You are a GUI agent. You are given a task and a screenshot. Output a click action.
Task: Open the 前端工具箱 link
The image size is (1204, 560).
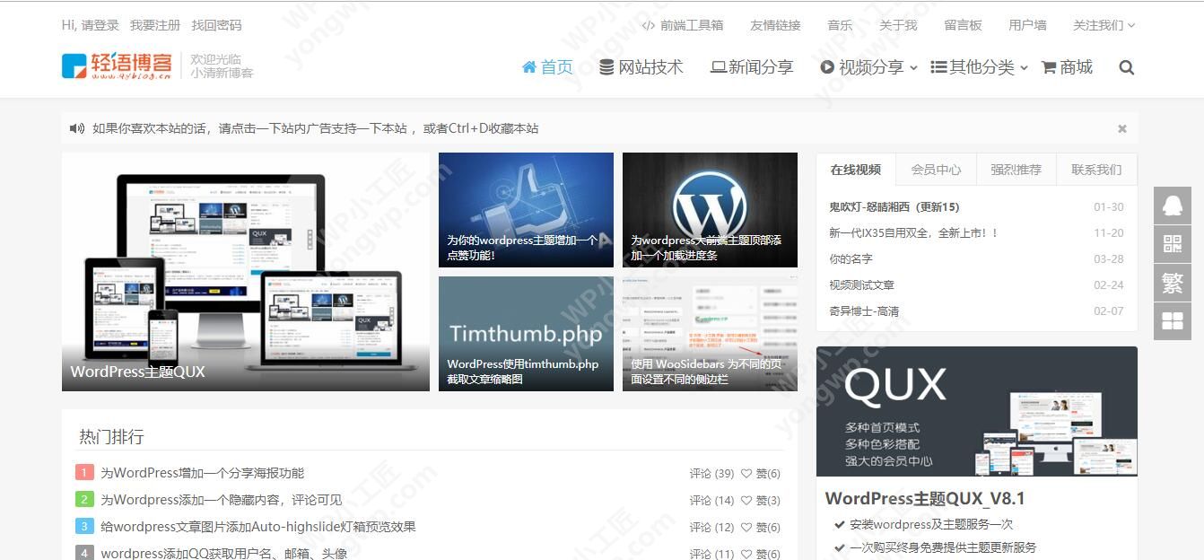(683, 25)
